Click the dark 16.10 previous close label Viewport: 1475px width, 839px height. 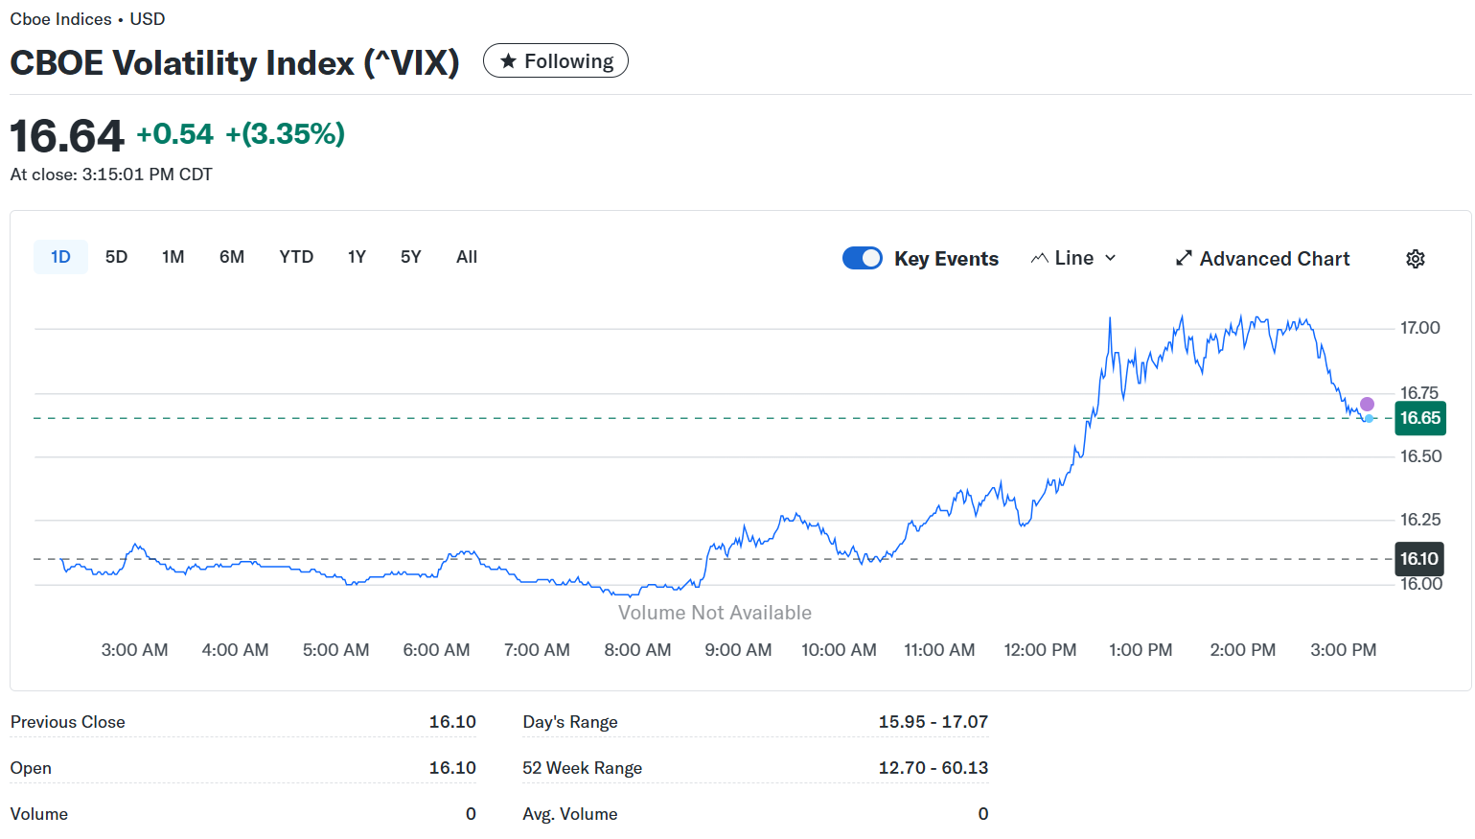coord(1419,559)
